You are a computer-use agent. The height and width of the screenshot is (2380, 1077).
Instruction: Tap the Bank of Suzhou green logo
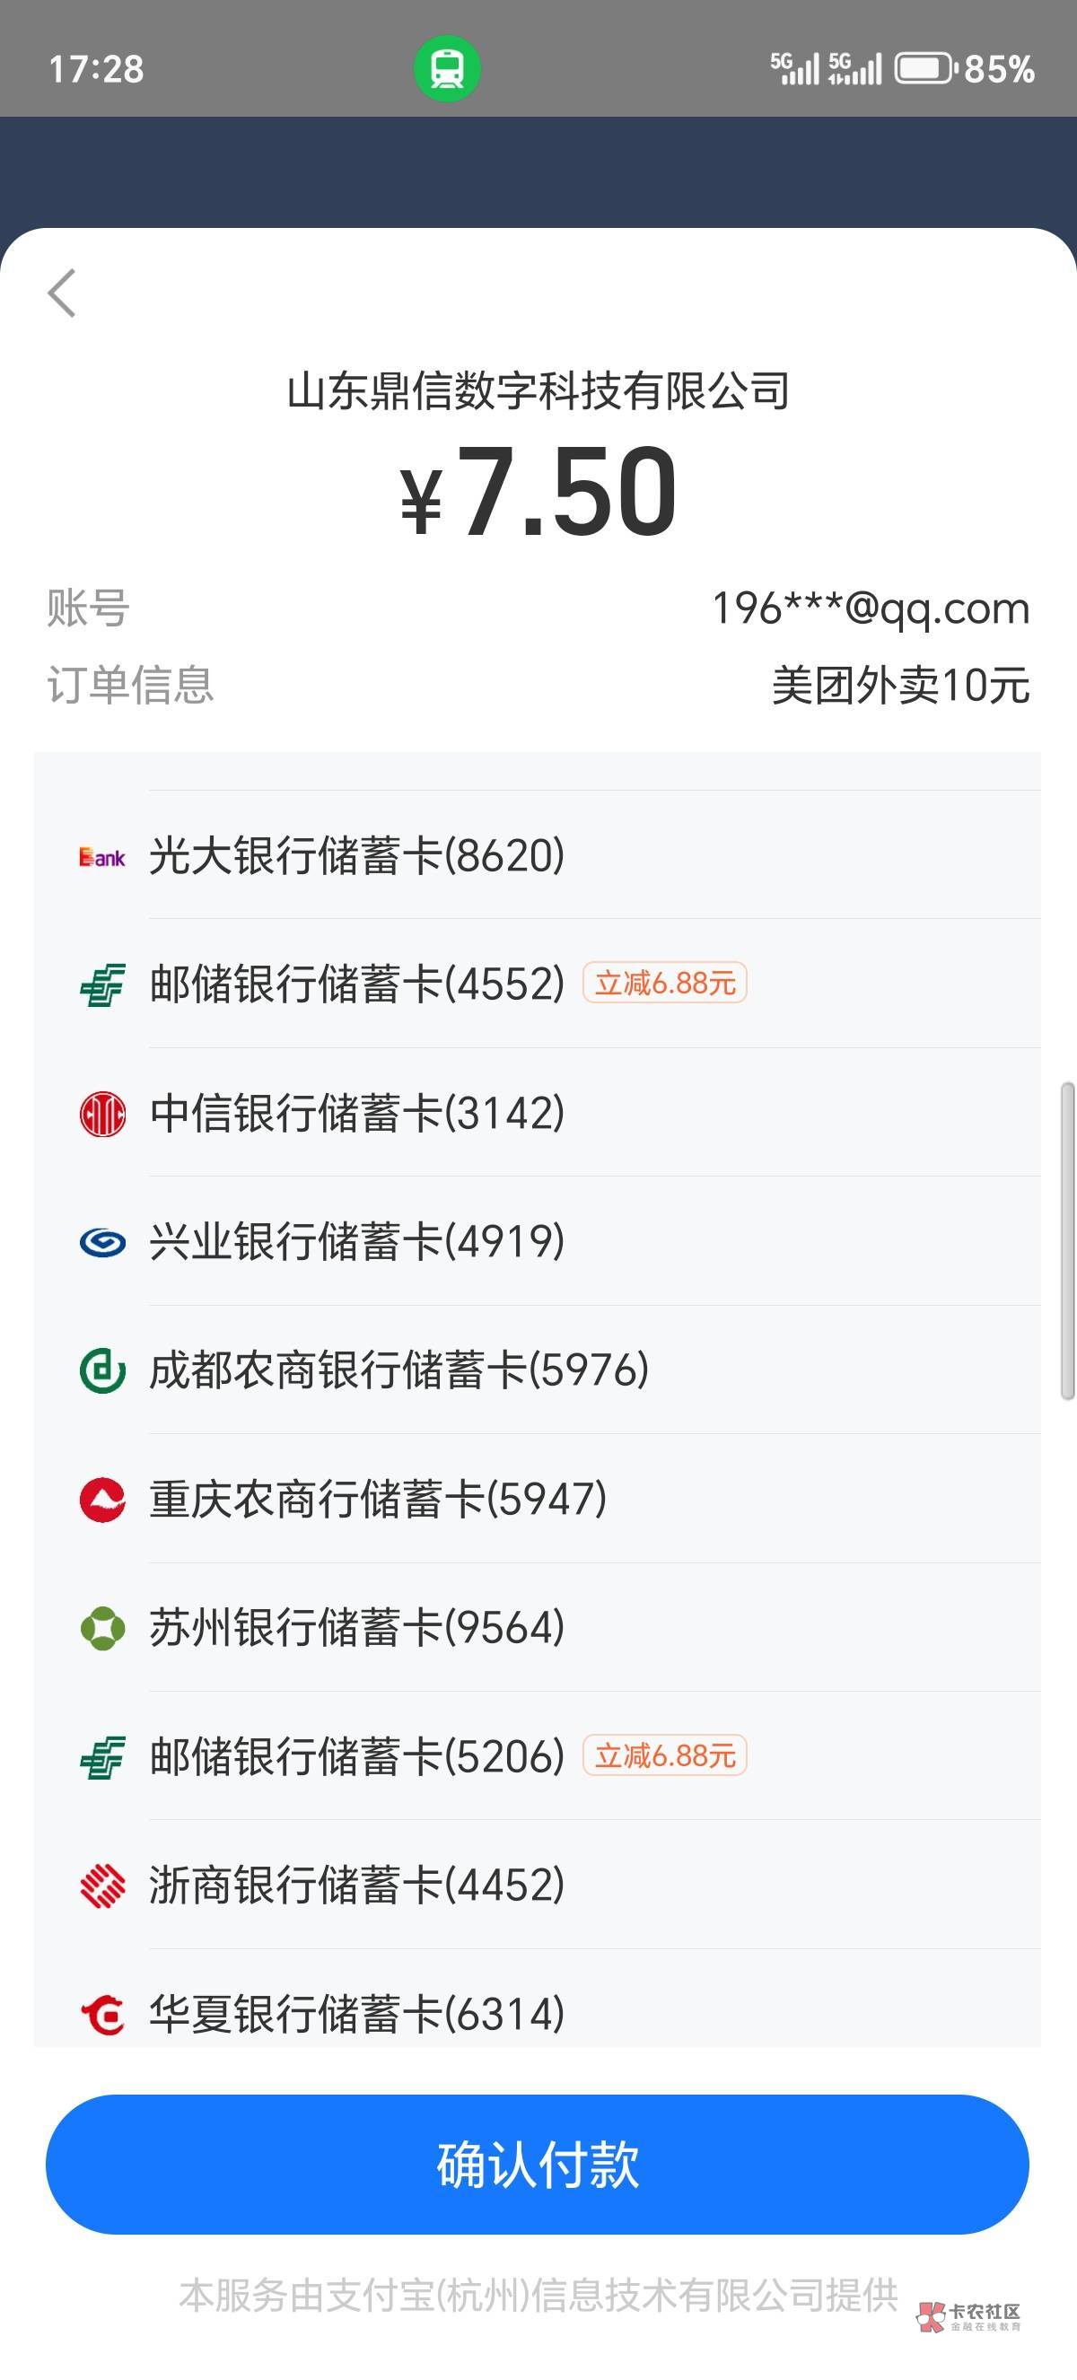(102, 1628)
